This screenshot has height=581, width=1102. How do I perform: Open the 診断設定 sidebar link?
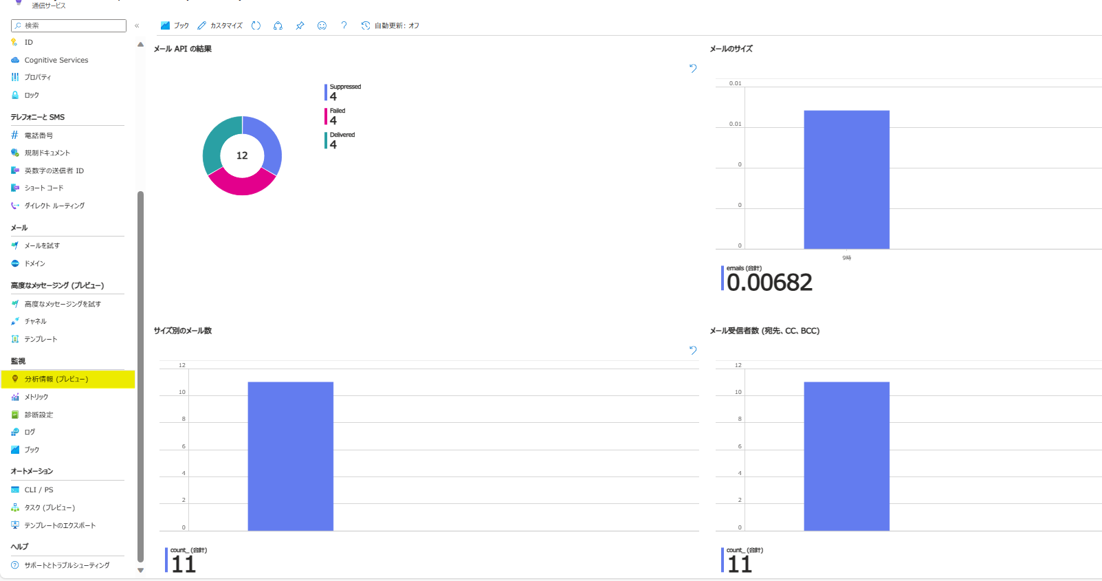(38, 415)
